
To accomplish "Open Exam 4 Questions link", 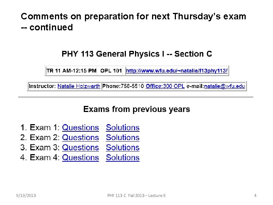I will (80, 158).
